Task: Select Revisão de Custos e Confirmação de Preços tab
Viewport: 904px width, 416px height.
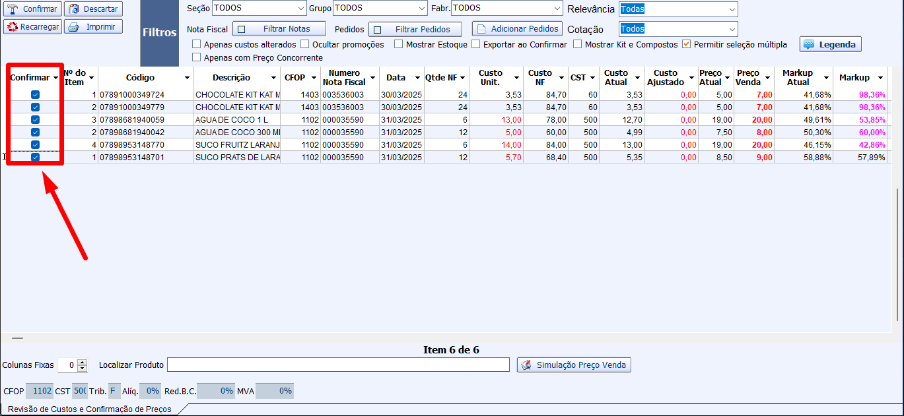Action: click(x=89, y=409)
